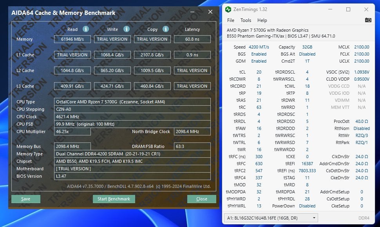Click CLDO VDDP value 0.9500V
The width and height of the screenshot is (380, 227).
click(x=362, y=79)
